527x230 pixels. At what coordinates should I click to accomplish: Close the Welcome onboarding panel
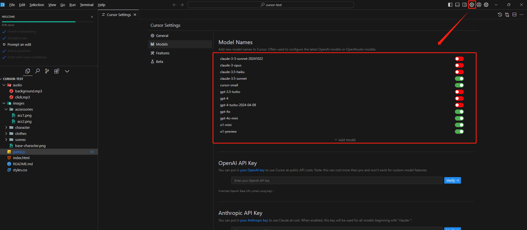tap(92, 17)
